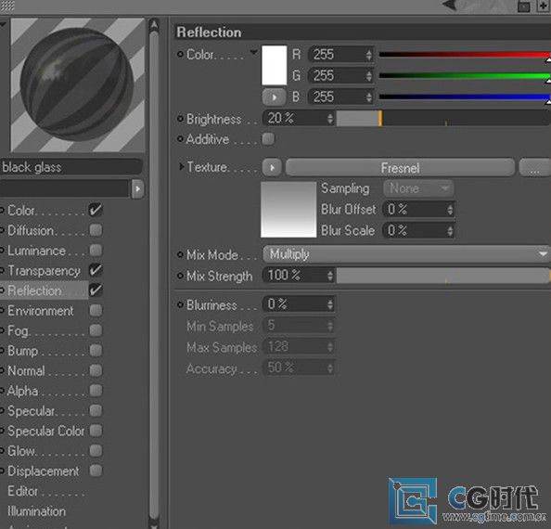Disable the Transparency channel checkbox

(x=96, y=270)
